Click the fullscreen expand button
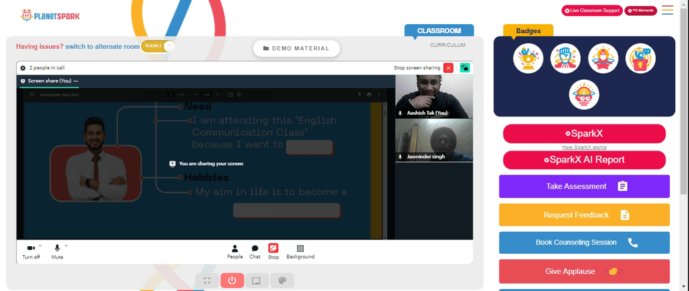689x291 pixels. click(207, 281)
